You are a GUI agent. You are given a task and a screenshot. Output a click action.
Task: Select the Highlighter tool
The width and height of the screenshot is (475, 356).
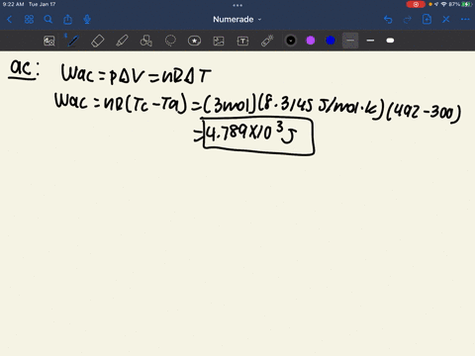[122, 41]
